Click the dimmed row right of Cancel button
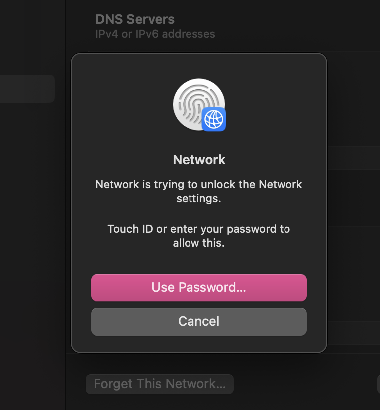Screen dimensions: 380x410 [354, 333]
